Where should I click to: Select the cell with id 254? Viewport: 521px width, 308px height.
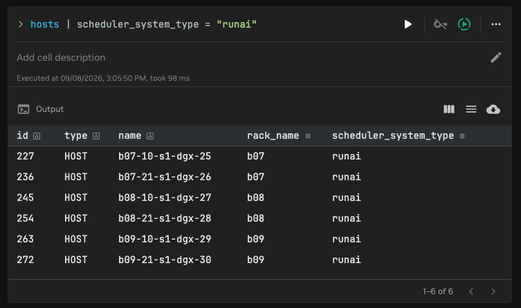(x=25, y=218)
